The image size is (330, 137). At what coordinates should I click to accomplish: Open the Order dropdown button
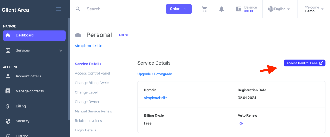[x=179, y=9]
